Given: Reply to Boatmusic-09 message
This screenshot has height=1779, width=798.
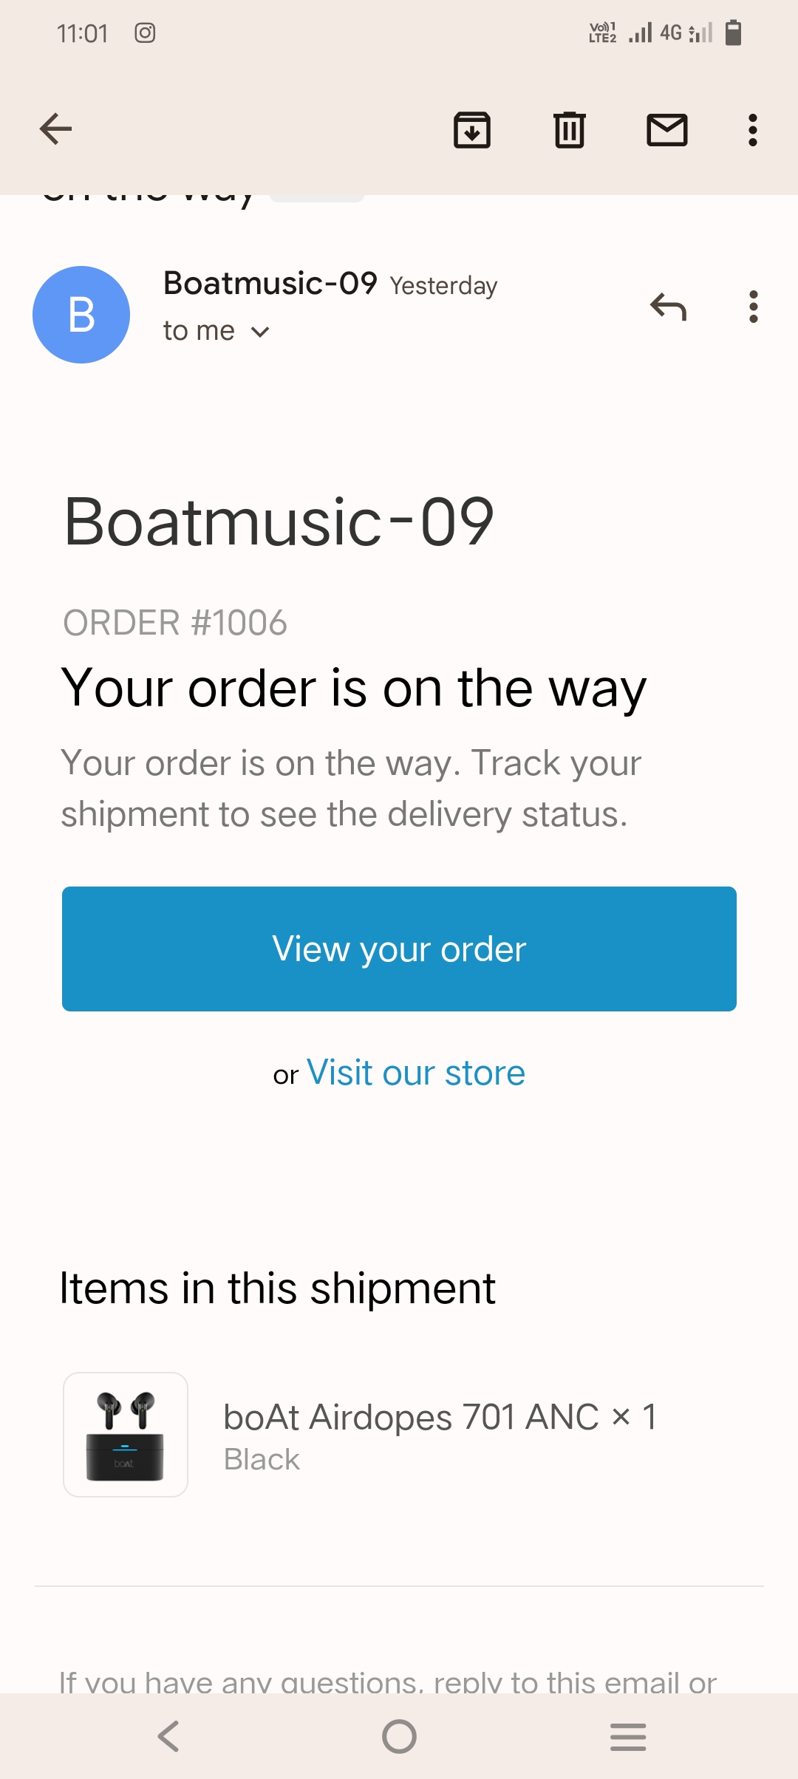Looking at the screenshot, I should click(x=668, y=307).
